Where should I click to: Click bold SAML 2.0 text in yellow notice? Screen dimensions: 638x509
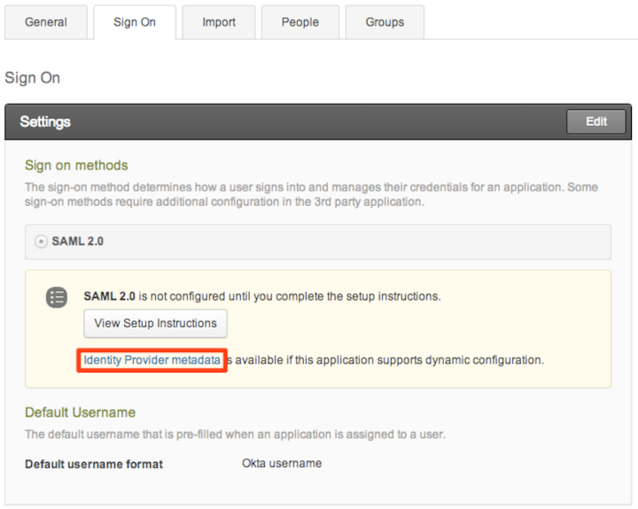(106, 295)
